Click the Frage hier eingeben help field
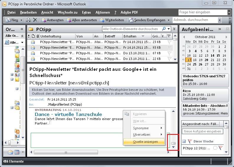The width and height of the screenshot is (234, 167). [203, 12]
